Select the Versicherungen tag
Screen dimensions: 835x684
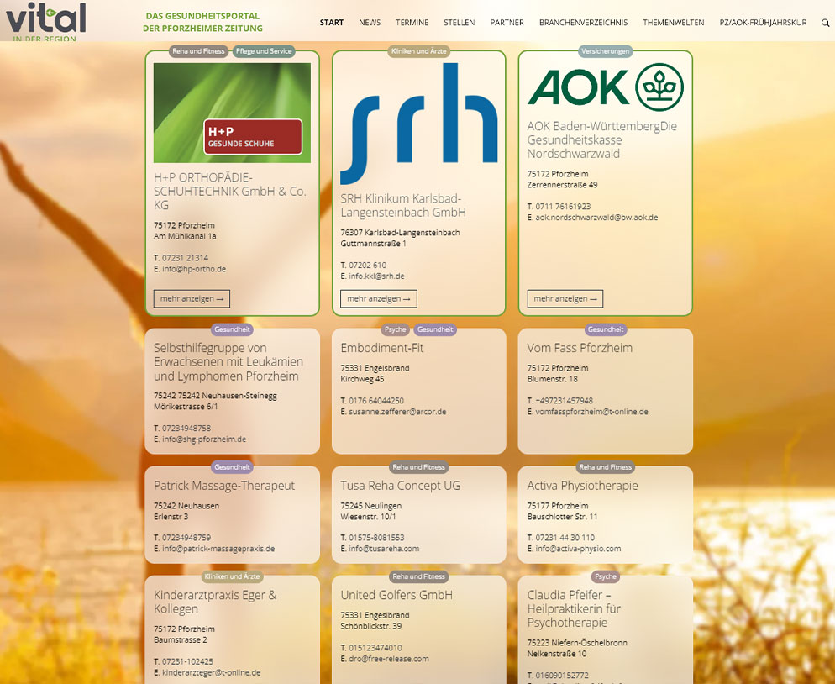[606, 51]
